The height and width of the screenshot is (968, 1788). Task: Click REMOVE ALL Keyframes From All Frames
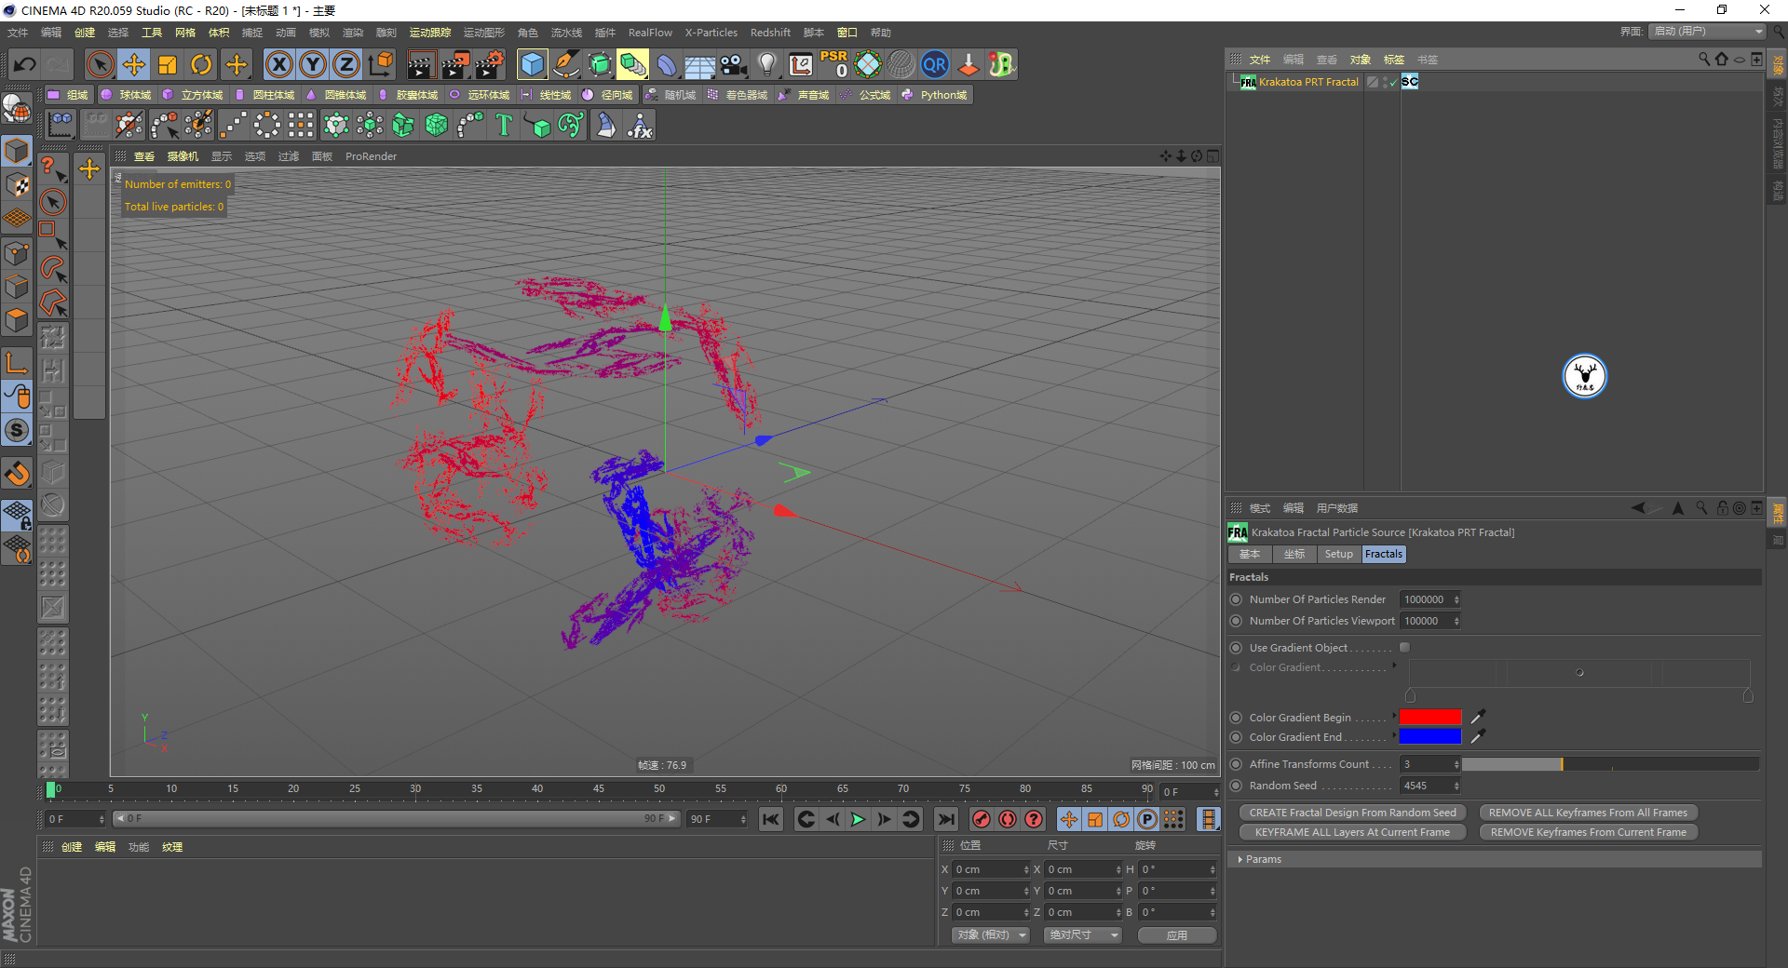tap(1588, 813)
